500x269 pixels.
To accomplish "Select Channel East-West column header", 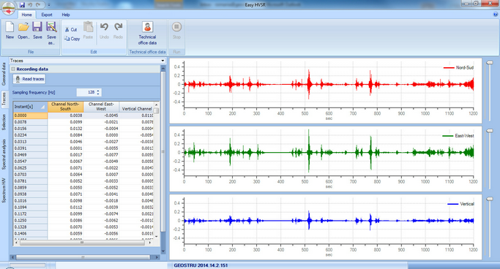I will click(101, 107).
